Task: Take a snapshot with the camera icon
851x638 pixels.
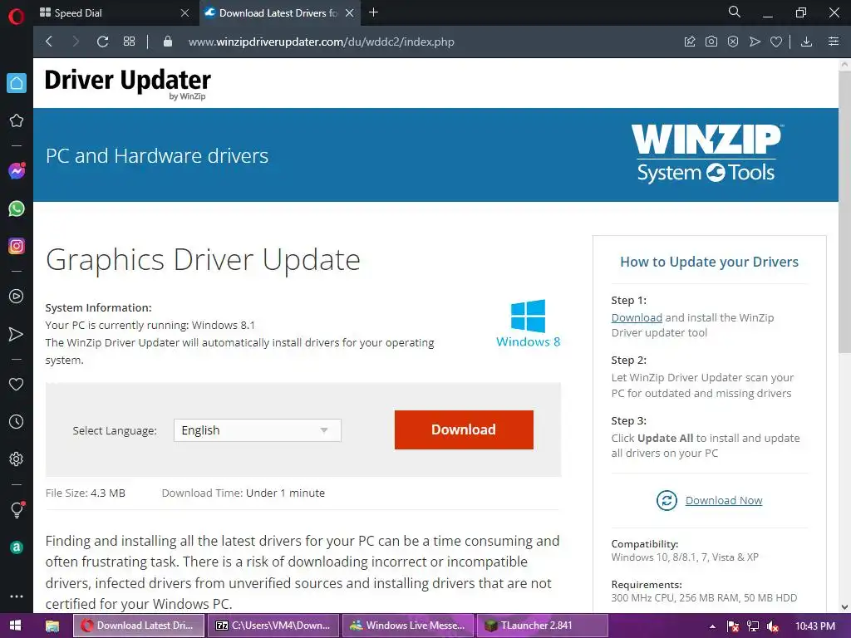Action: [x=711, y=42]
